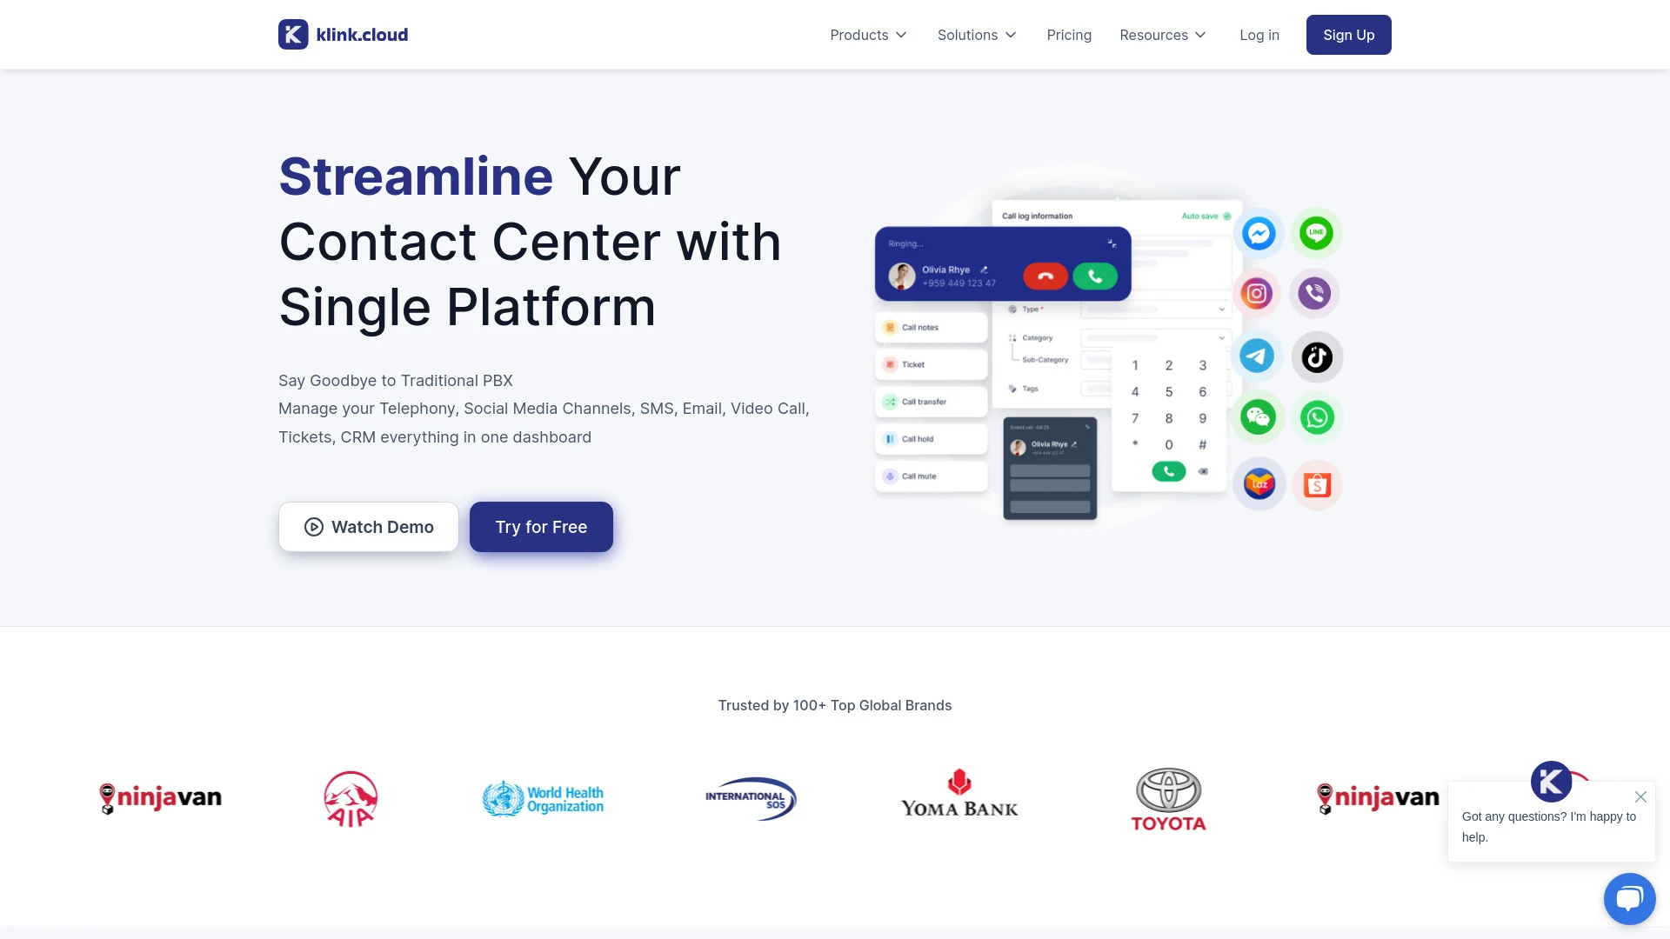This screenshot has width=1670, height=939.
Task: Click the Watch Demo button
Action: tap(368, 526)
